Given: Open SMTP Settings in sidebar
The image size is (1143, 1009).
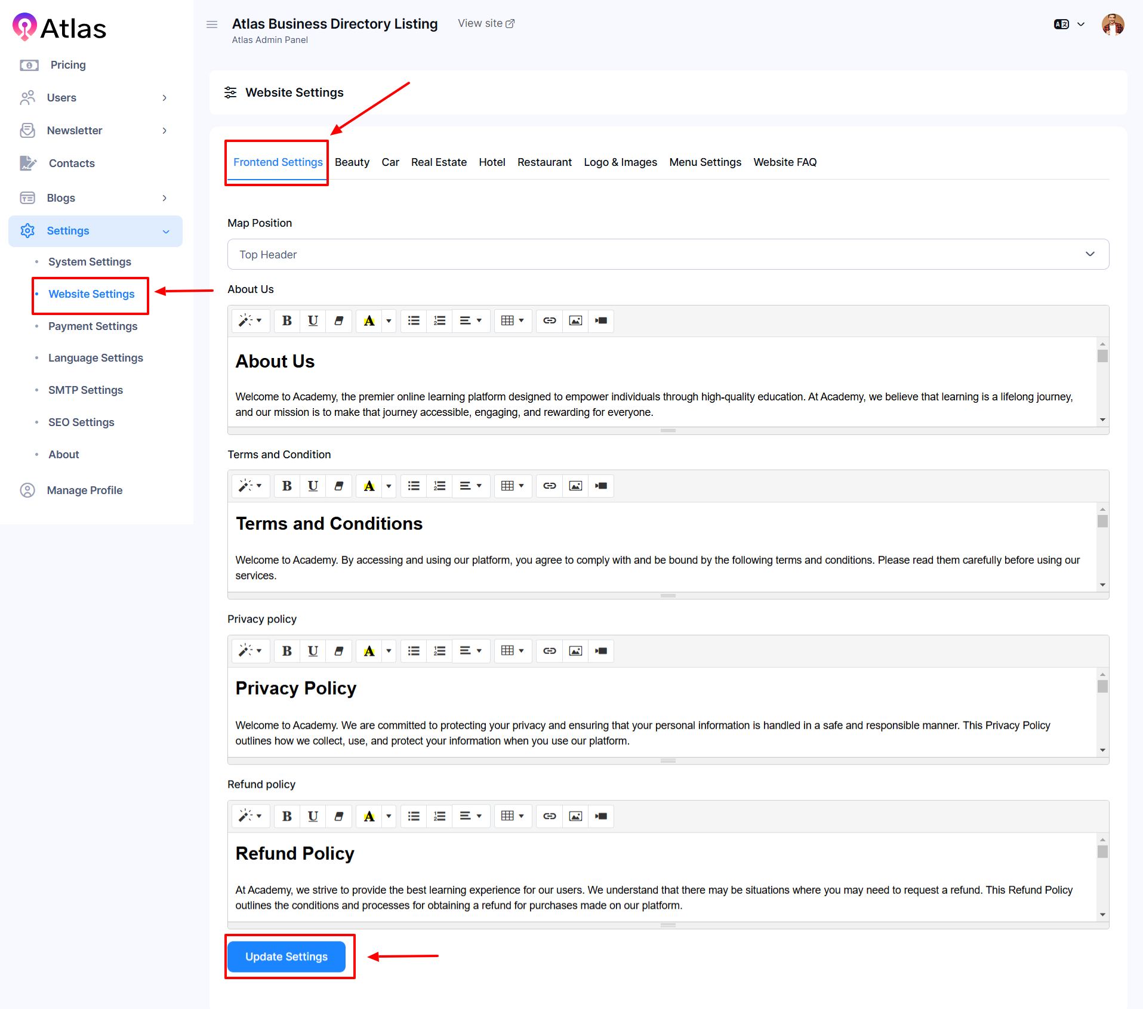Looking at the screenshot, I should pyautogui.click(x=85, y=390).
